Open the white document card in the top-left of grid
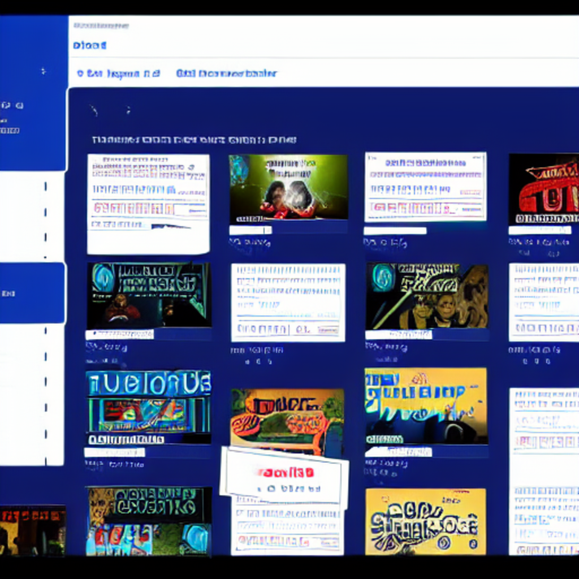The image size is (579, 579). pos(148,204)
